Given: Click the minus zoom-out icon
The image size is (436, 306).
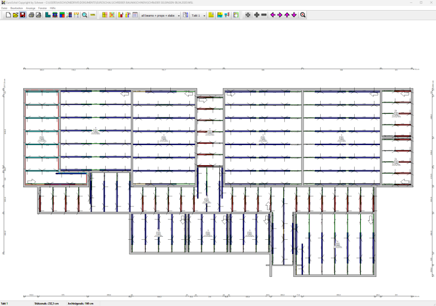Looking at the screenshot, I should [x=264, y=15].
